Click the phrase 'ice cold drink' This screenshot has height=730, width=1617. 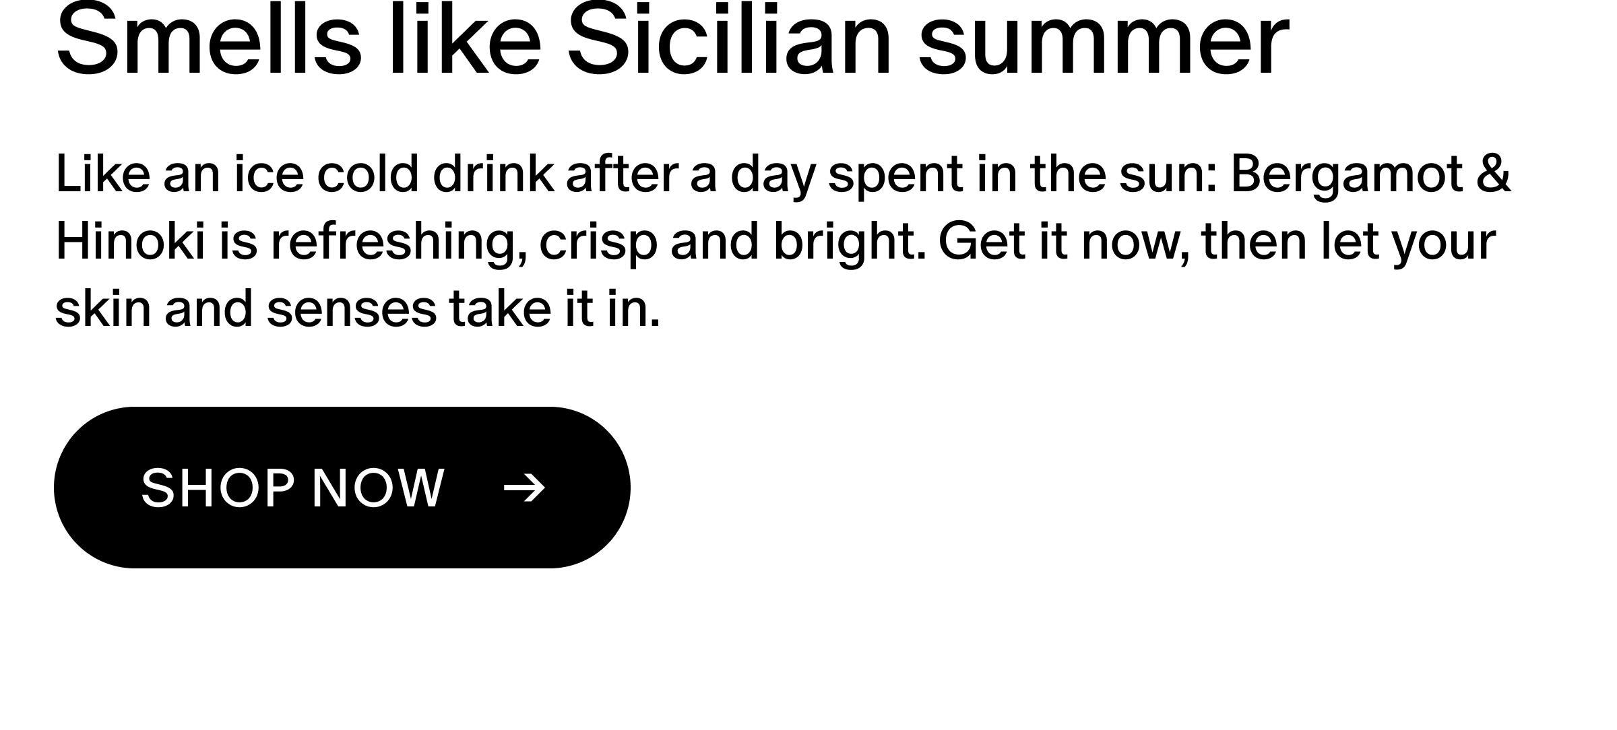pyautogui.click(x=394, y=174)
